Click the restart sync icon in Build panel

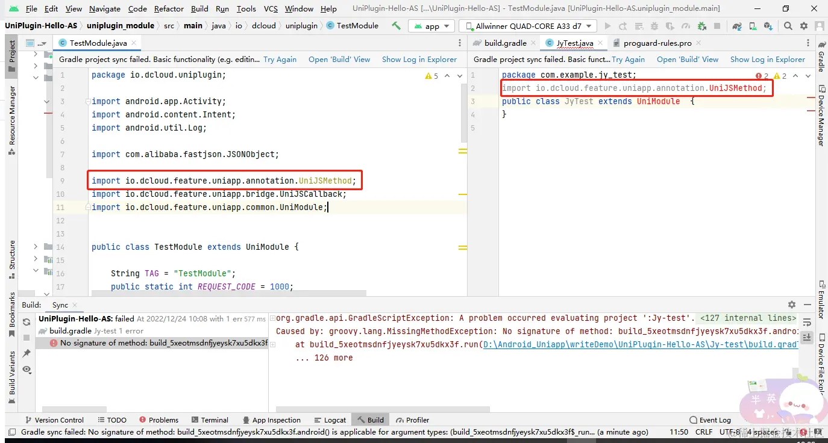click(x=27, y=322)
